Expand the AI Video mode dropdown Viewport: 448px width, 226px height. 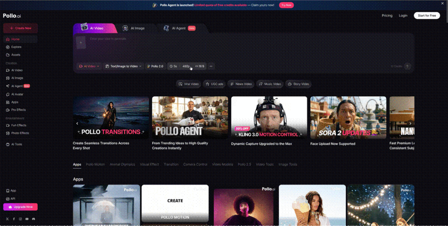(89, 66)
